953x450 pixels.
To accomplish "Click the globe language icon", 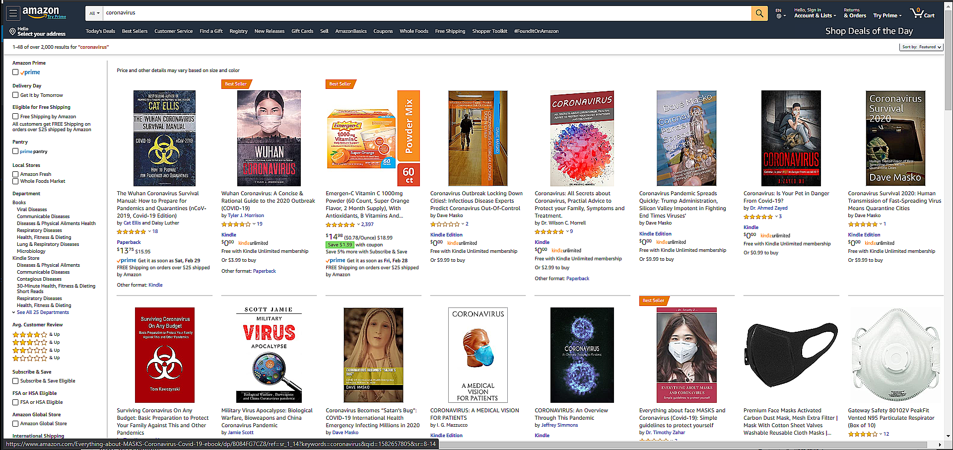I will point(779,16).
